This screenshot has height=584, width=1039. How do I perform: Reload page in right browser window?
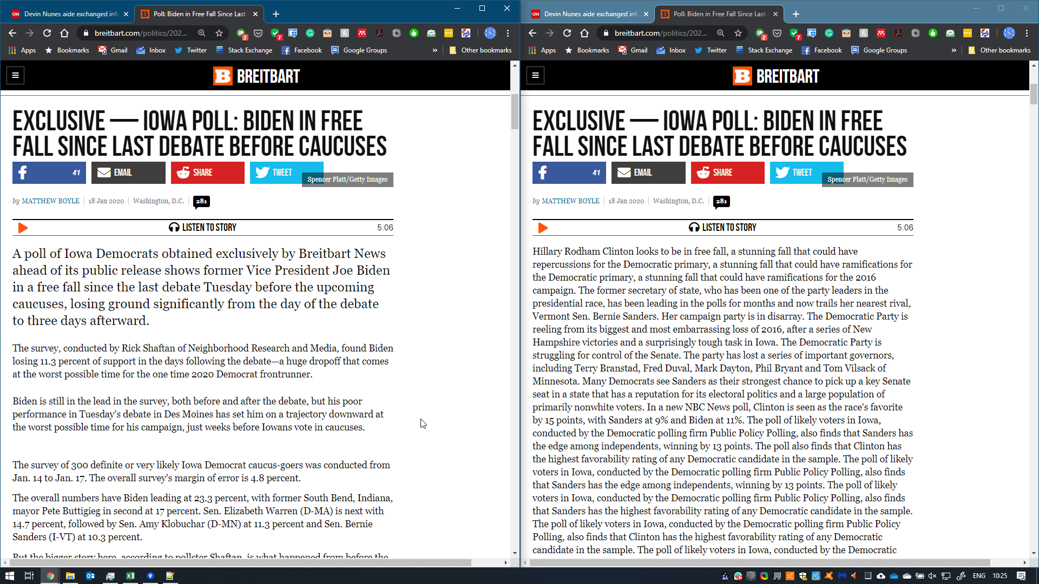pyautogui.click(x=567, y=33)
